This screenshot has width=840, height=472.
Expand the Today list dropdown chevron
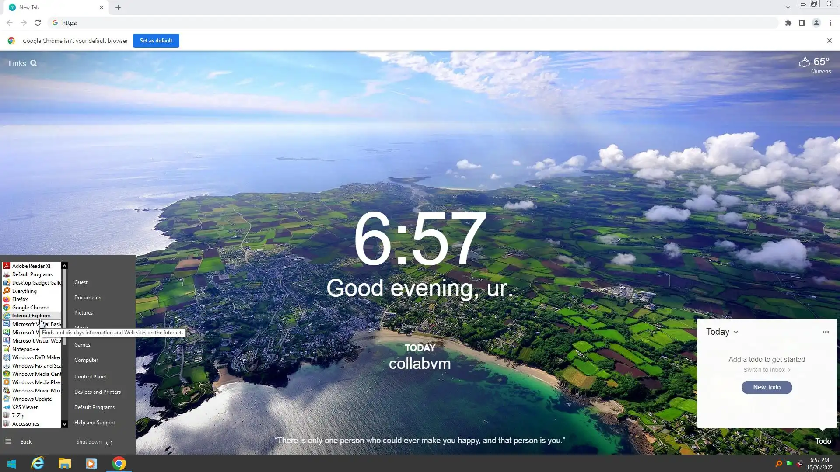736,332
